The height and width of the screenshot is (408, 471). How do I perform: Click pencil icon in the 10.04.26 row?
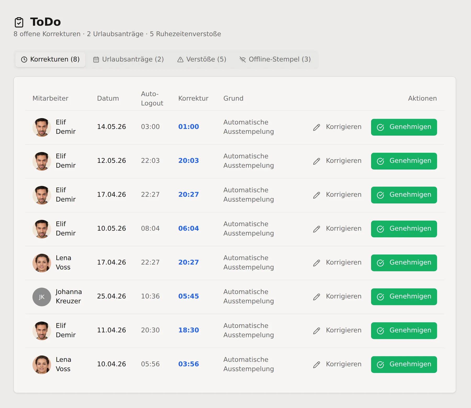coord(317,365)
